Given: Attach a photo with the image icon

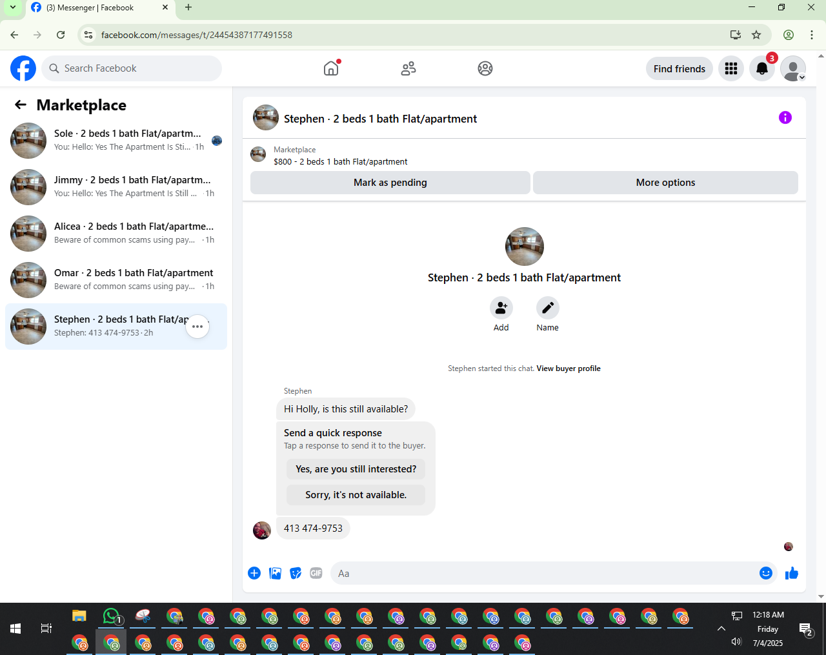Looking at the screenshot, I should pos(275,573).
